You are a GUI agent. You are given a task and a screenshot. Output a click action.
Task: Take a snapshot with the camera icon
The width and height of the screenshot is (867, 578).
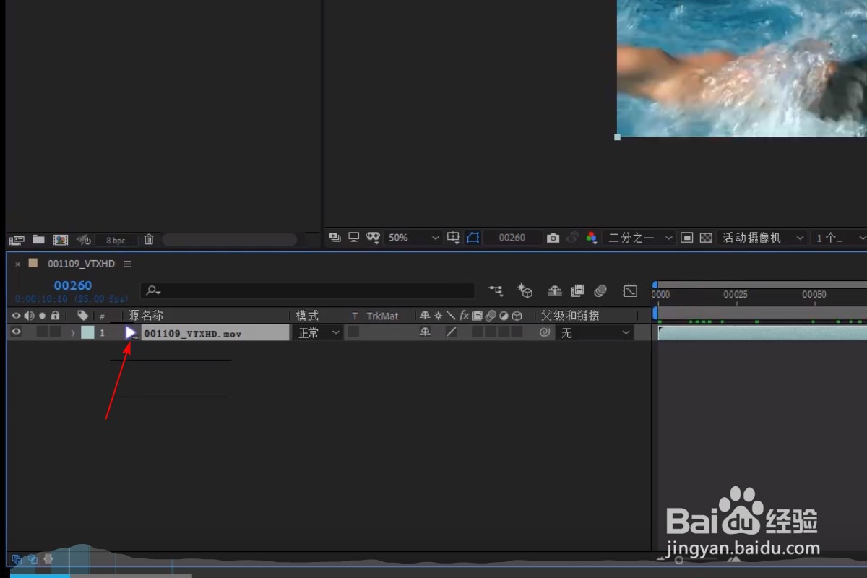[553, 238]
